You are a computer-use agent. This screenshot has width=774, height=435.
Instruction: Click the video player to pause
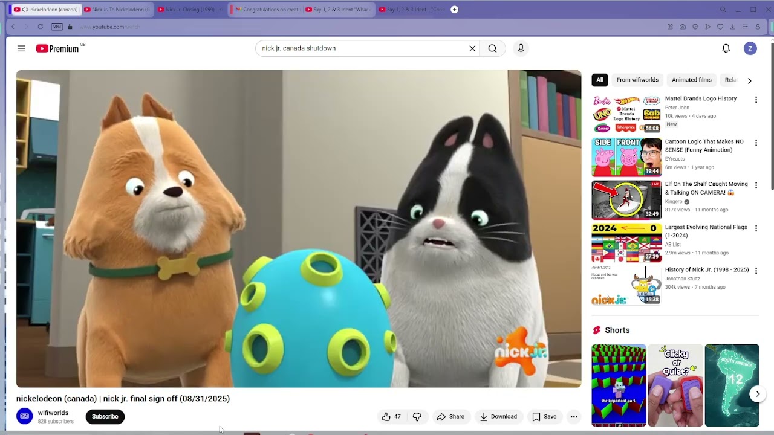[299, 229]
